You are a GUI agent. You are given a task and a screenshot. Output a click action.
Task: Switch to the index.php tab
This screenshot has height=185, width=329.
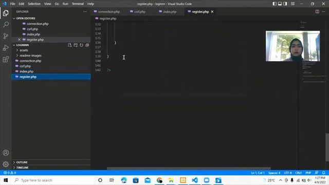(x=170, y=12)
